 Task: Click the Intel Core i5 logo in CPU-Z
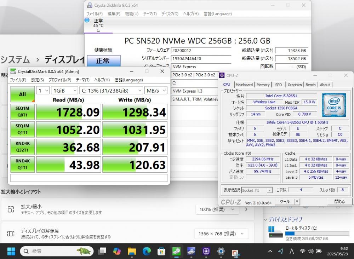[x=334, y=105]
